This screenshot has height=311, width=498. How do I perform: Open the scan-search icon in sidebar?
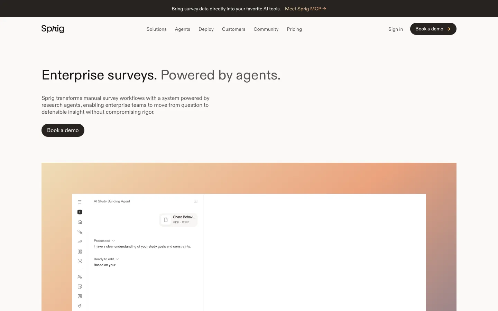80,262
